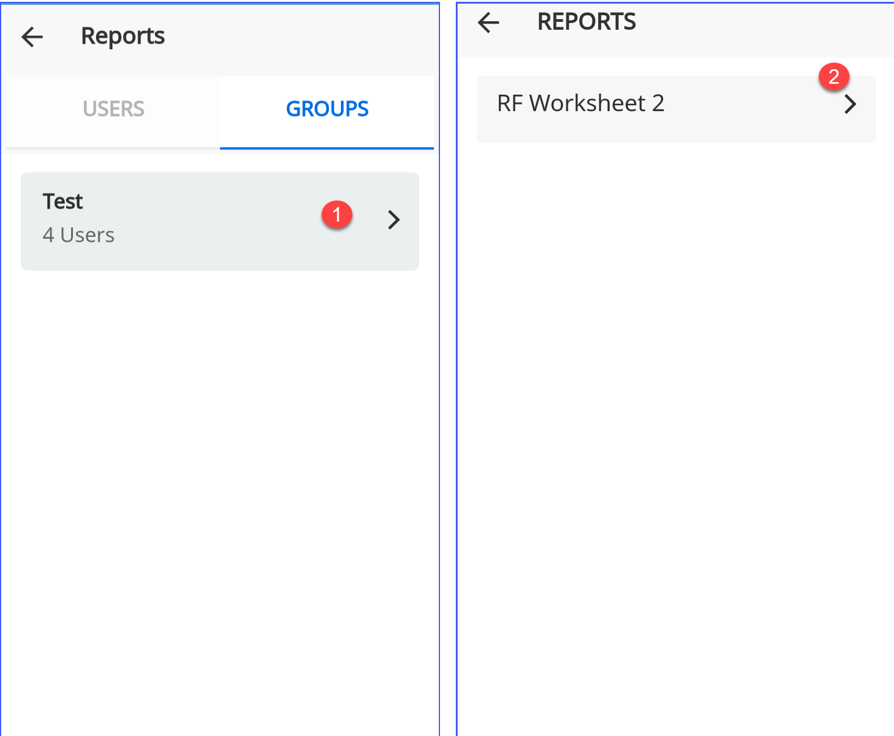Click the mixed-case "Reports" header title
Screen dimensions: 894x736
click(x=123, y=36)
